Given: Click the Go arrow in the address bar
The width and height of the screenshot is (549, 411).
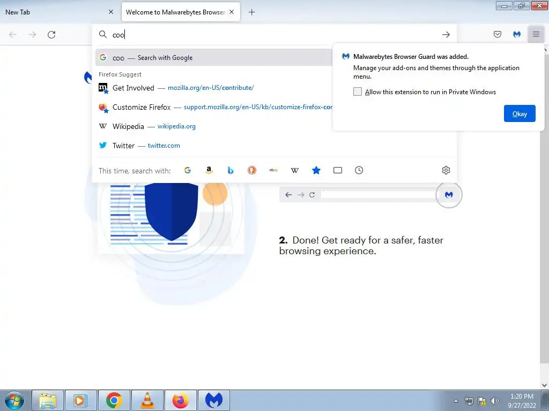Looking at the screenshot, I should (x=446, y=35).
